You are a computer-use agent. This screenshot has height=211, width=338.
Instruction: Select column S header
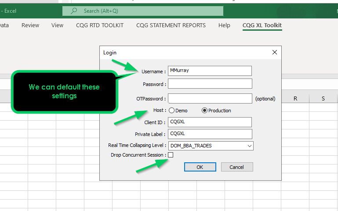point(323,99)
